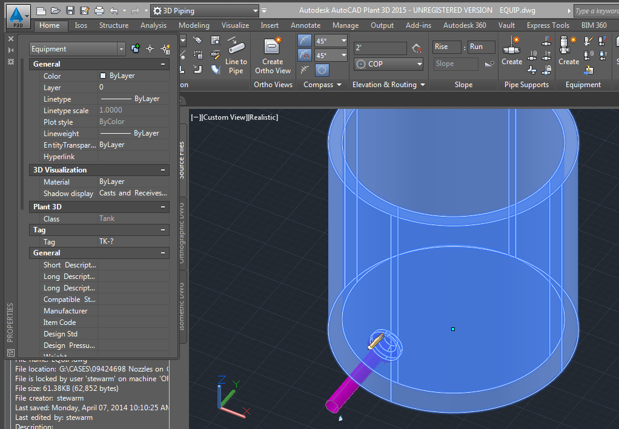Open the 3D Piping workspace dropdown

pos(206,10)
